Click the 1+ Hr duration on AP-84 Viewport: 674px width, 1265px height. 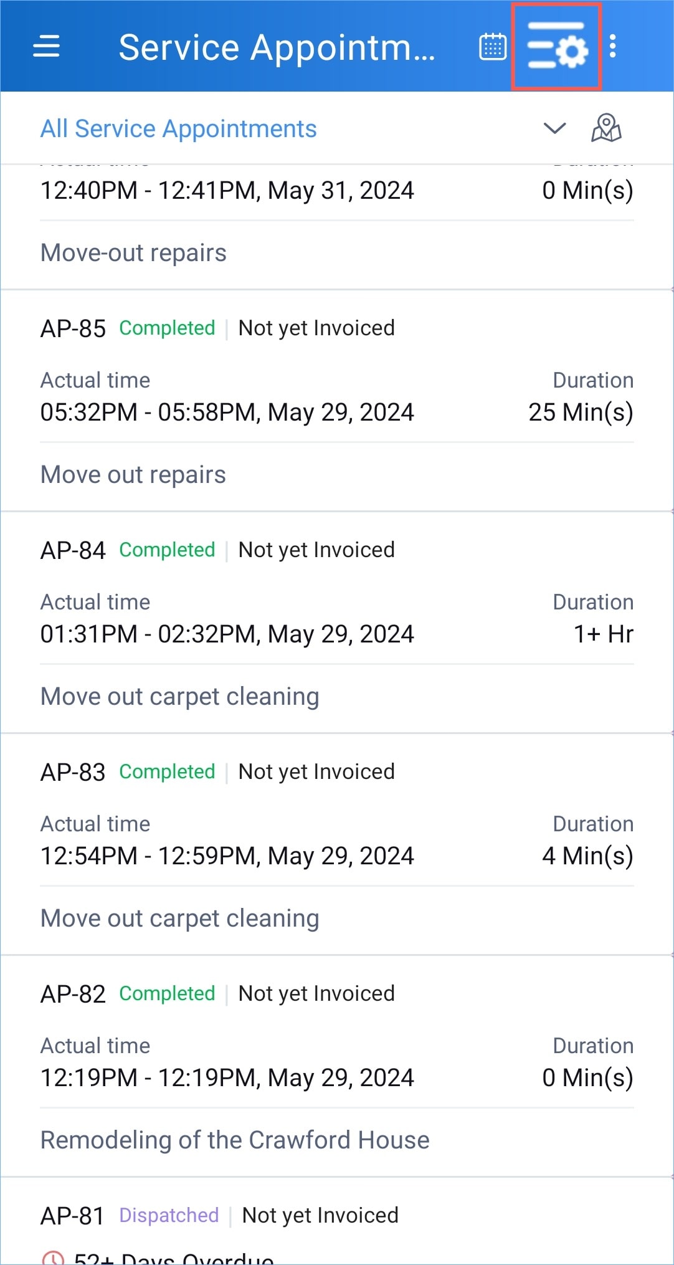602,634
